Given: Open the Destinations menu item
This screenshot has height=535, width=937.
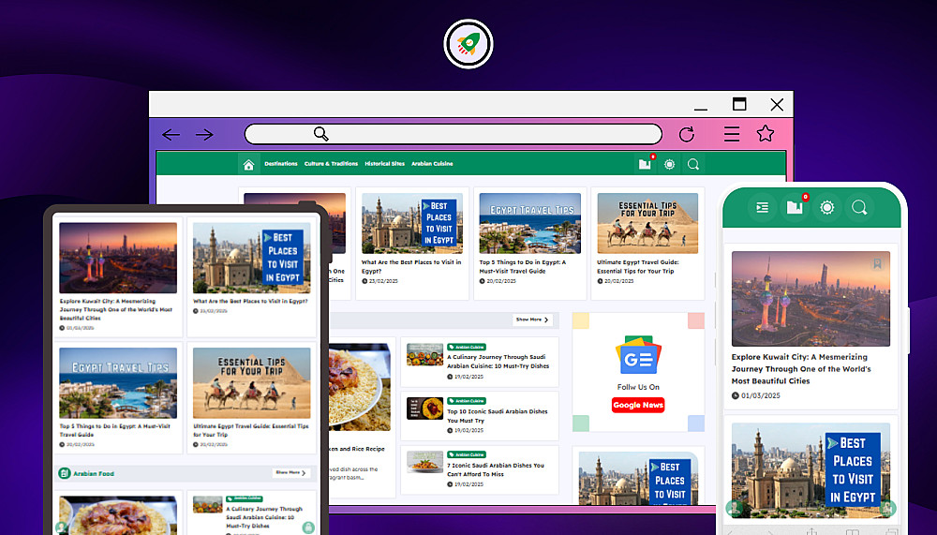Looking at the screenshot, I should (281, 164).
